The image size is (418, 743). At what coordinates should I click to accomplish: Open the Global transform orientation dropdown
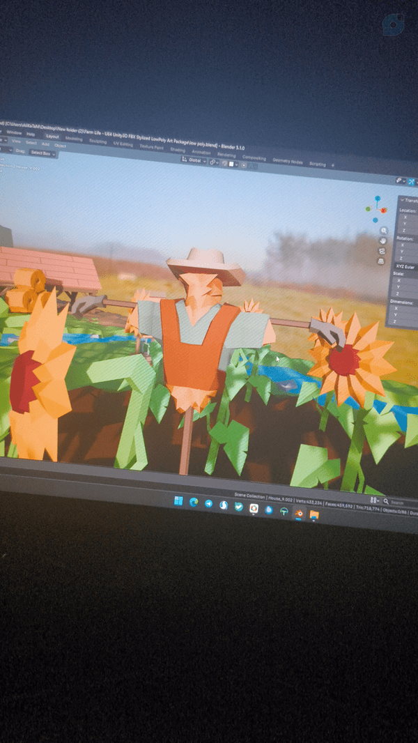194,160
